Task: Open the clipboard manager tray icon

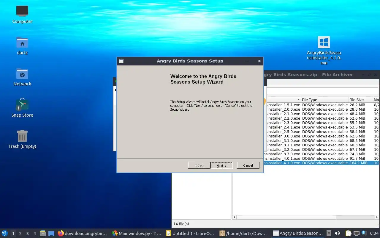Action: point(348,233)
